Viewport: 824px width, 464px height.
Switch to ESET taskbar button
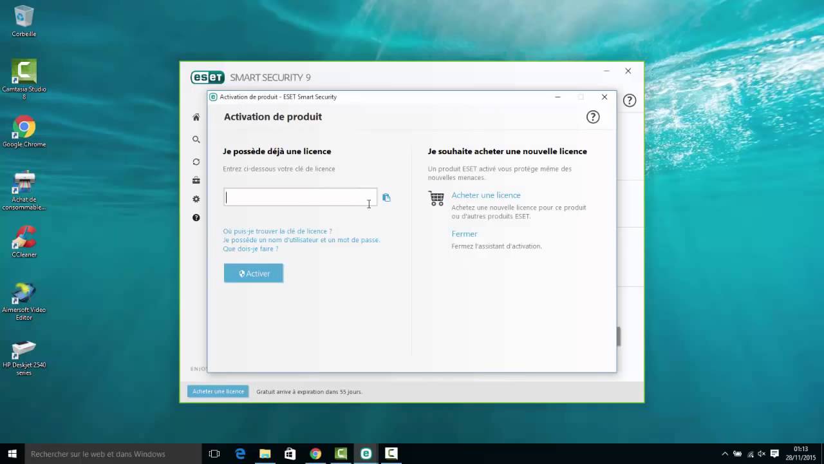[366, 454]
